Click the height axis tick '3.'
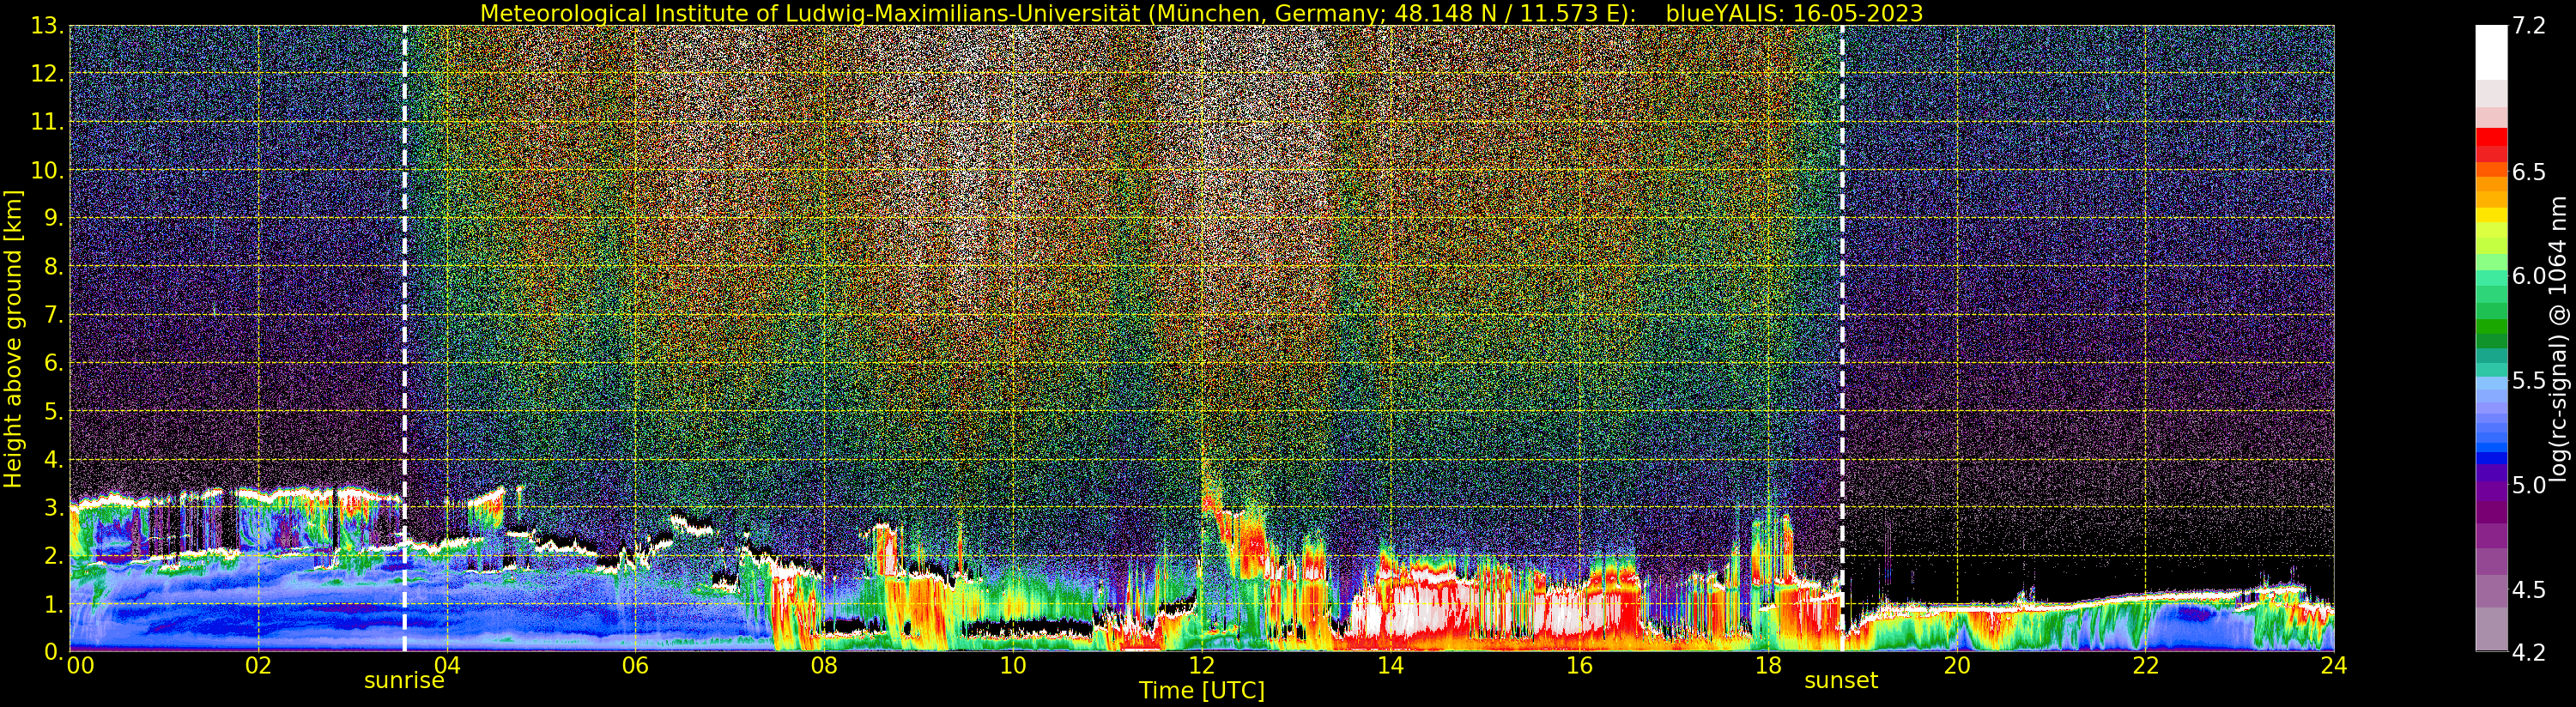This screenshot has width=2576, height=707. coord(53,508)
